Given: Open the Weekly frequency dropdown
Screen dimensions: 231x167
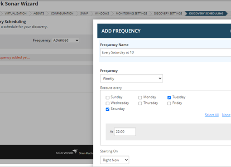Looking at the screenshot, I should pyautogui.click(x=131, y=79).
